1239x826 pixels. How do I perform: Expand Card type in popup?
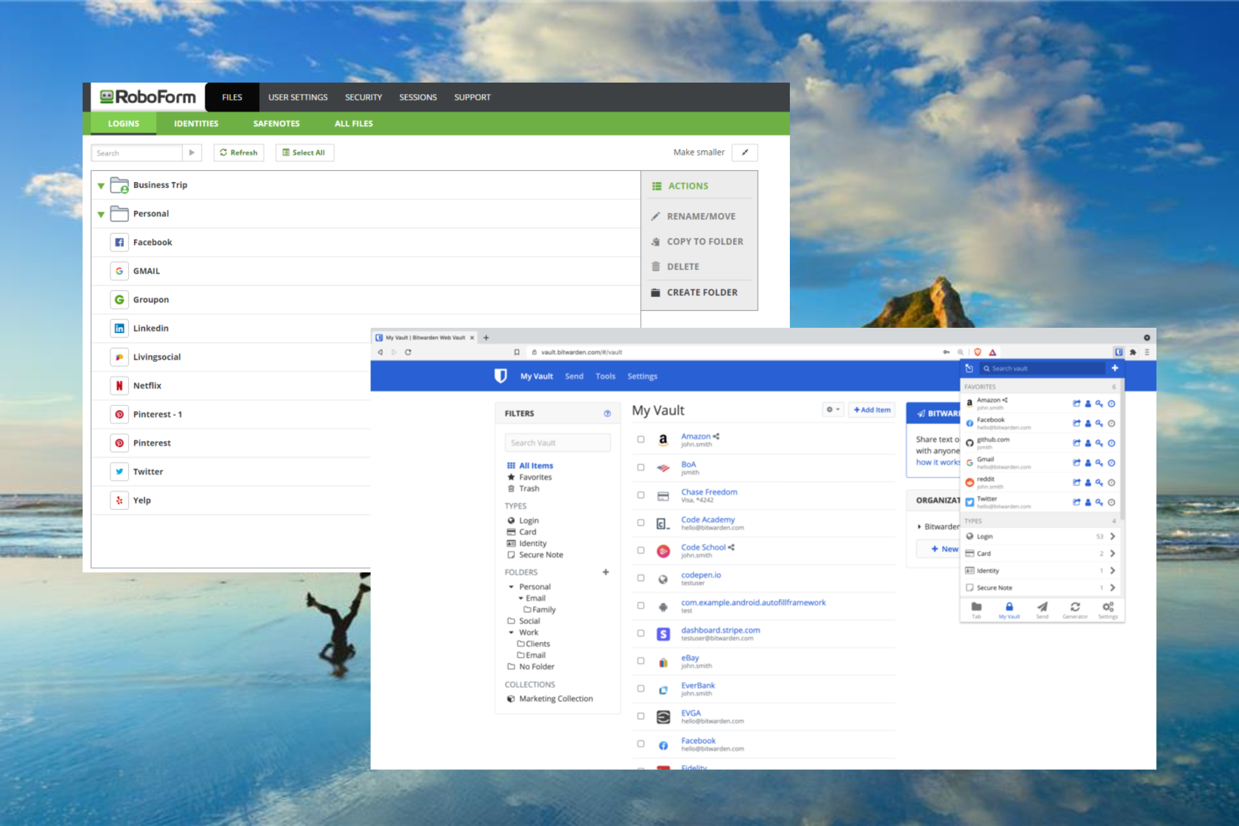1113,554
